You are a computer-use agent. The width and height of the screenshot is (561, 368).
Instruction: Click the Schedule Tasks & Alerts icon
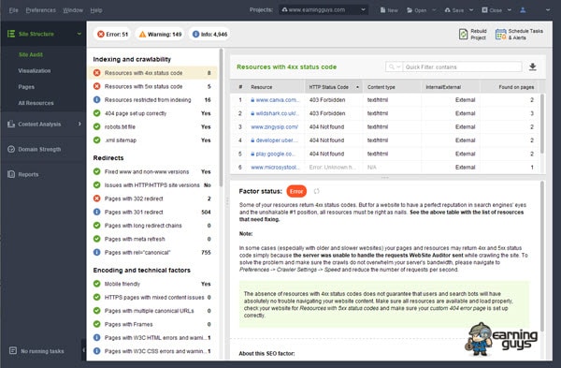[x=500, y=34]
